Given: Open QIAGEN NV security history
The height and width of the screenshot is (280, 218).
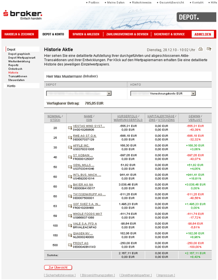Looking at the screenshot, I should (x=83, y=233).
